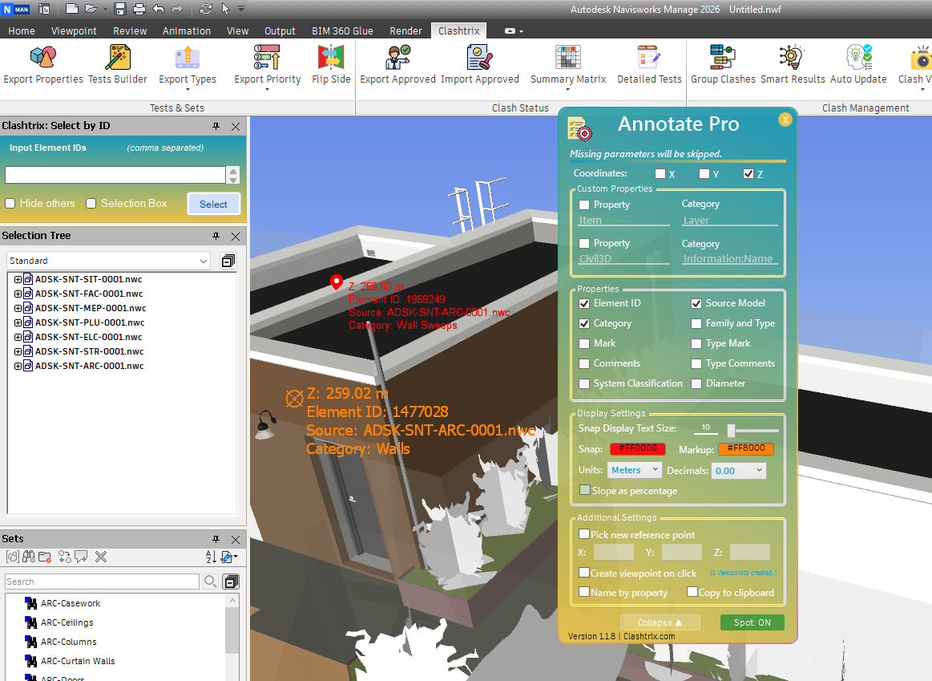
Task: Click the Import Approved icon
Action: [x=479, y=58]
